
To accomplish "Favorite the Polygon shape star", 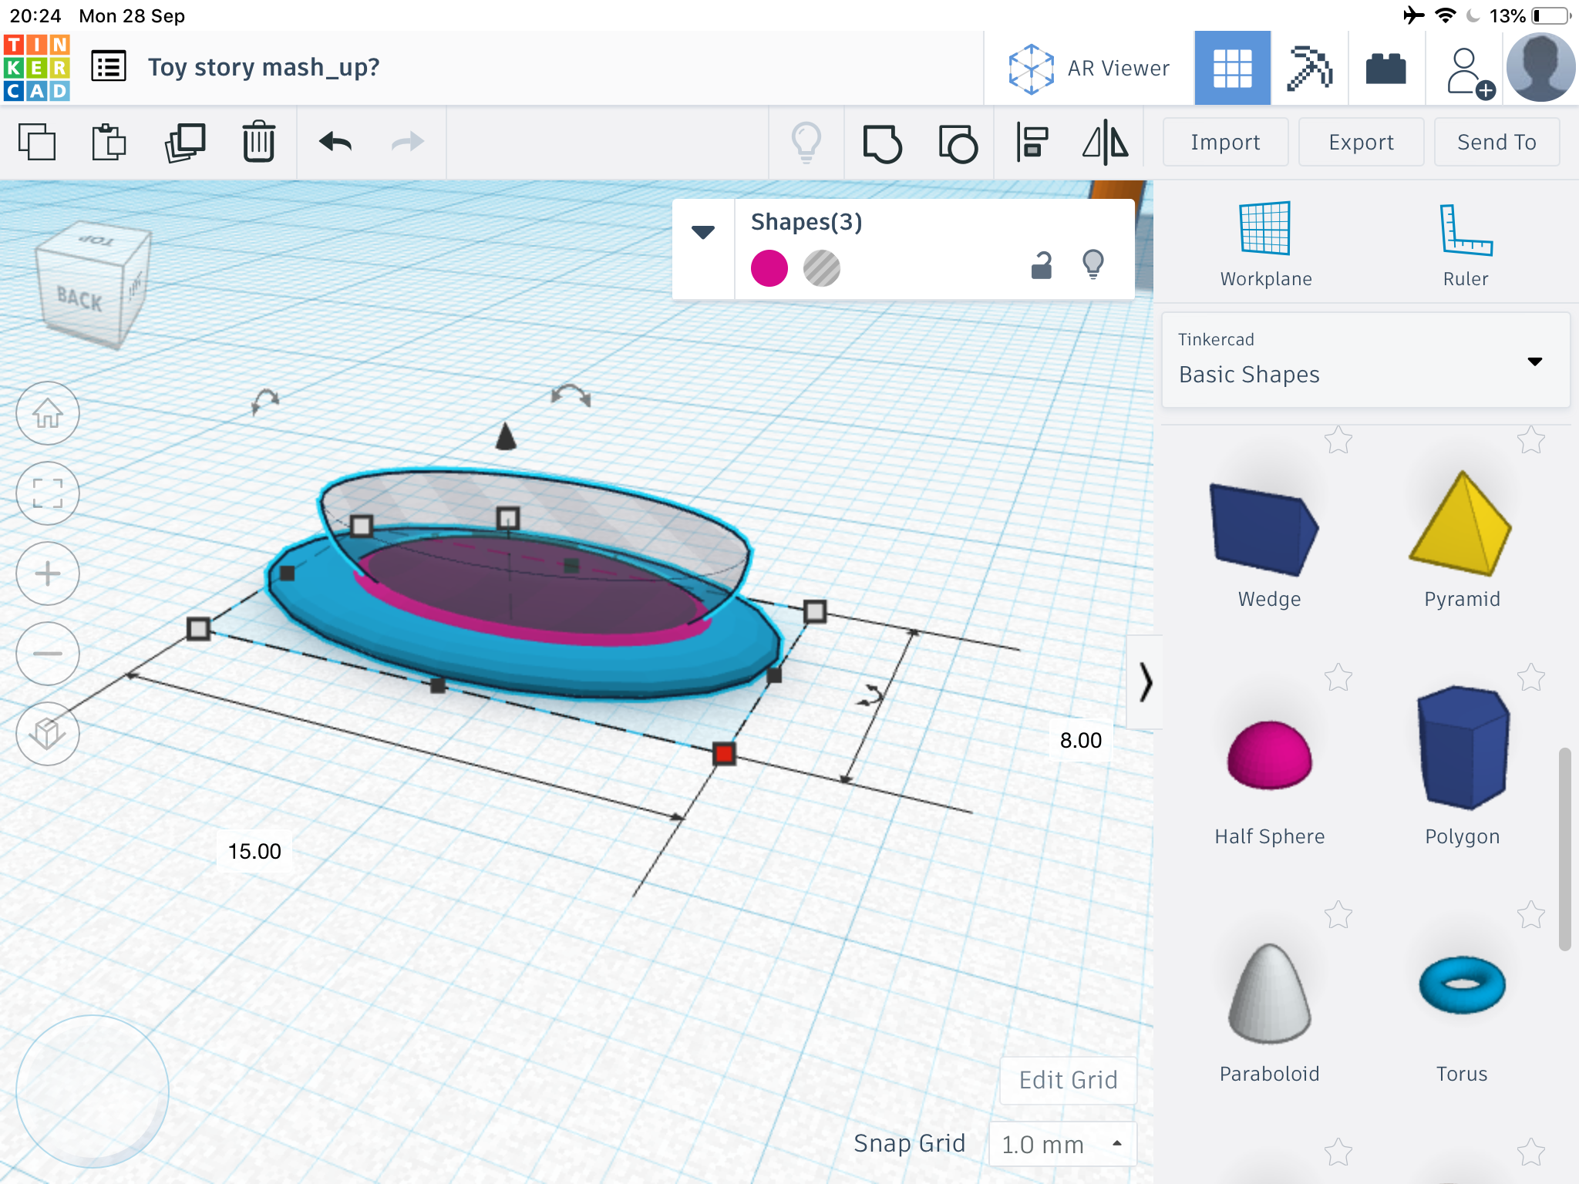I will click(x=1531, y=678).
